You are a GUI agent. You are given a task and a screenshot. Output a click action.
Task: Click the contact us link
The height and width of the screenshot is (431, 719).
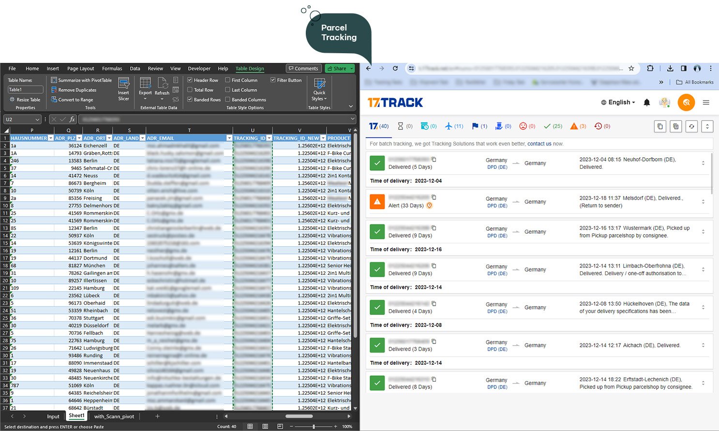539,144
